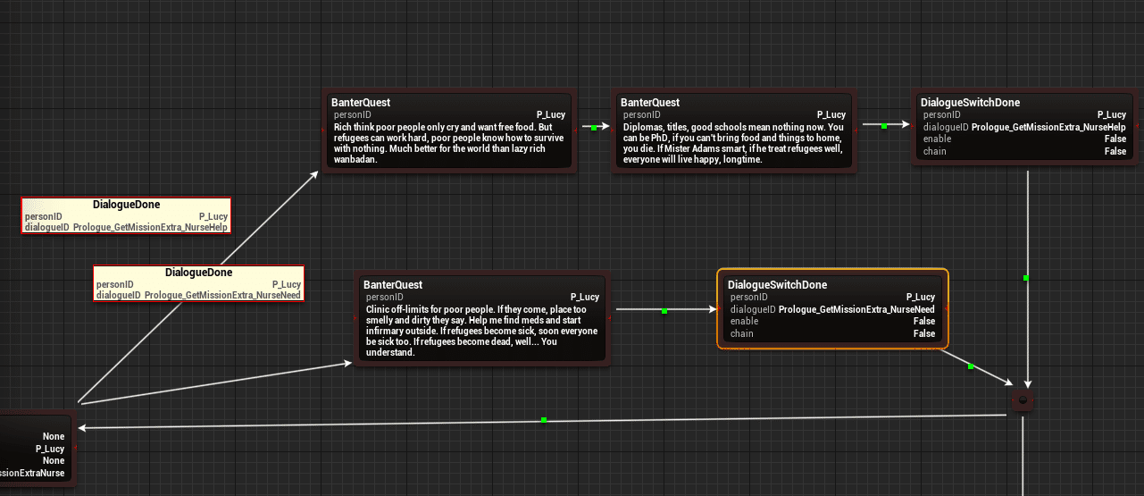Click green marker on long wire returning to cut-off node

[x=544, y=420]
